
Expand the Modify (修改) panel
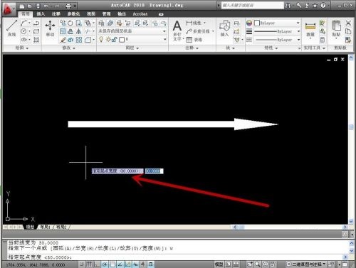[x=69, y=48]
